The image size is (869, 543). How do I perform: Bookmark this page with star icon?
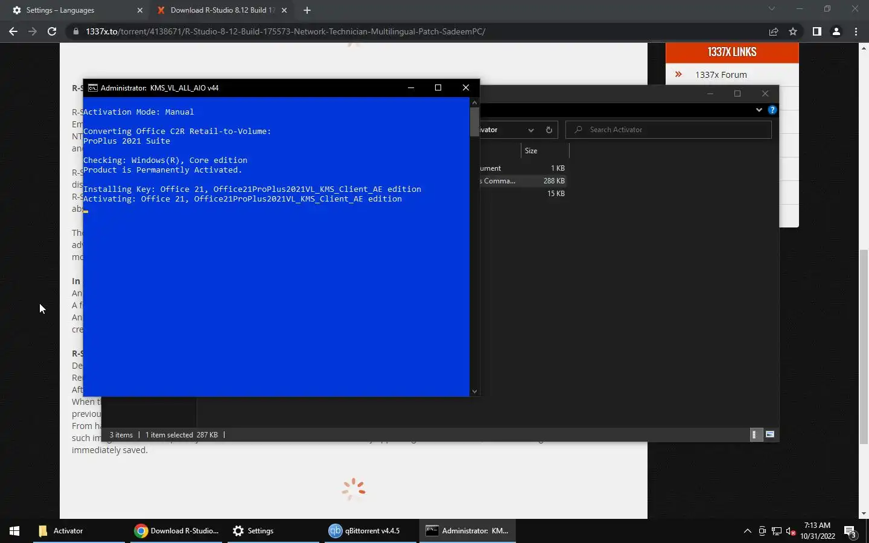coord(793,31)
